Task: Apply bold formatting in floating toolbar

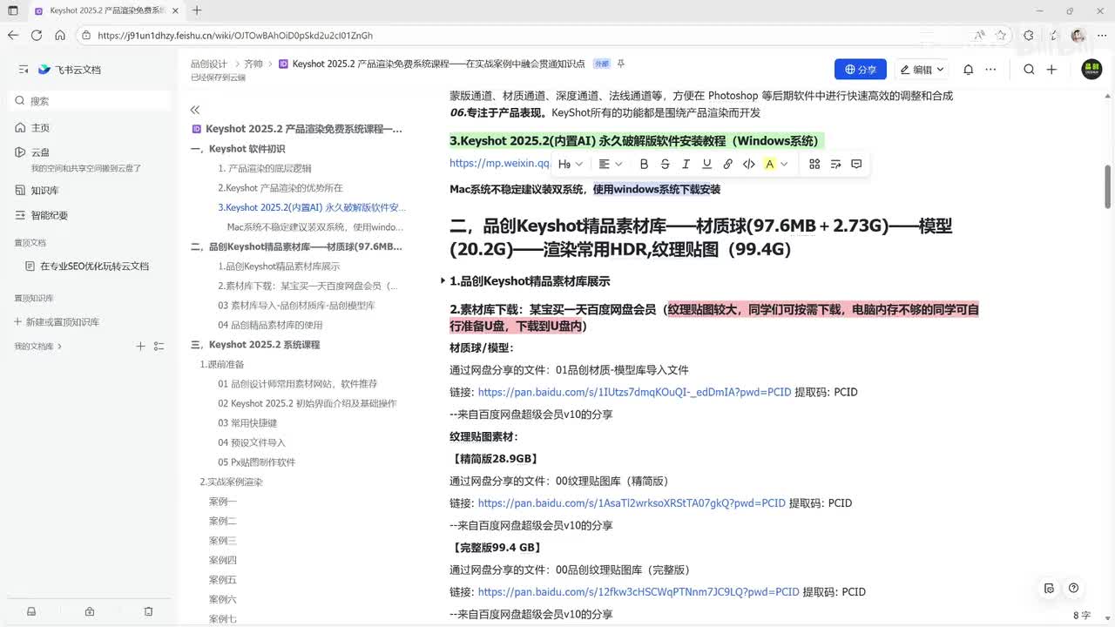Action: (x=644, y=164)
